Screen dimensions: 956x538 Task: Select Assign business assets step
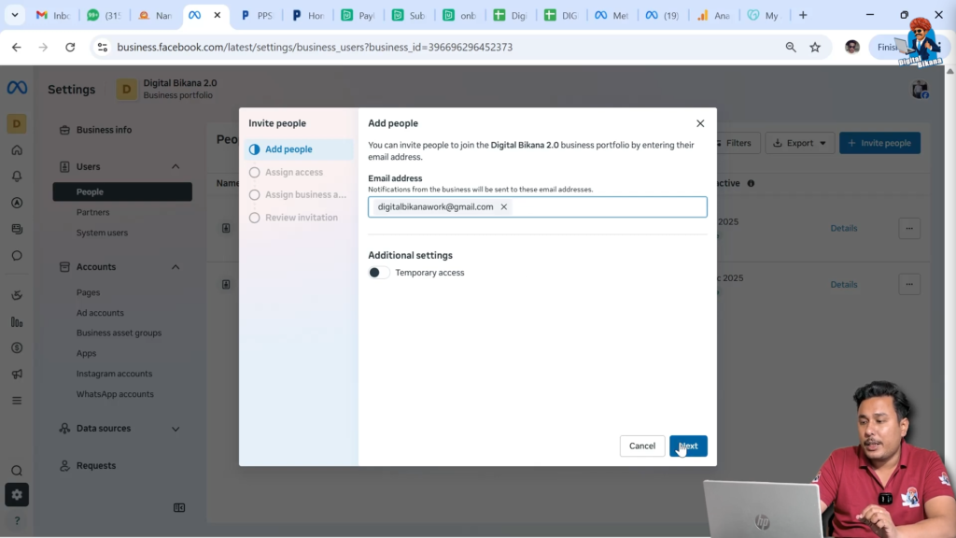tap(299, 194)
